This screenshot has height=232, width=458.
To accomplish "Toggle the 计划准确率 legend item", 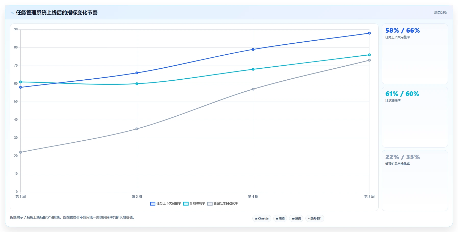I will point(194,203).
